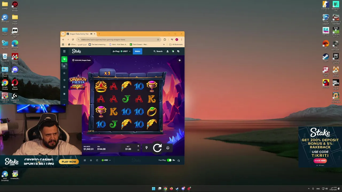
Task: Expand the hidden bookmarks chevron
Action: [x=164, y=45]
